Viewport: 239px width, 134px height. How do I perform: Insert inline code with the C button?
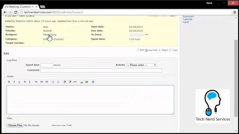30,82
